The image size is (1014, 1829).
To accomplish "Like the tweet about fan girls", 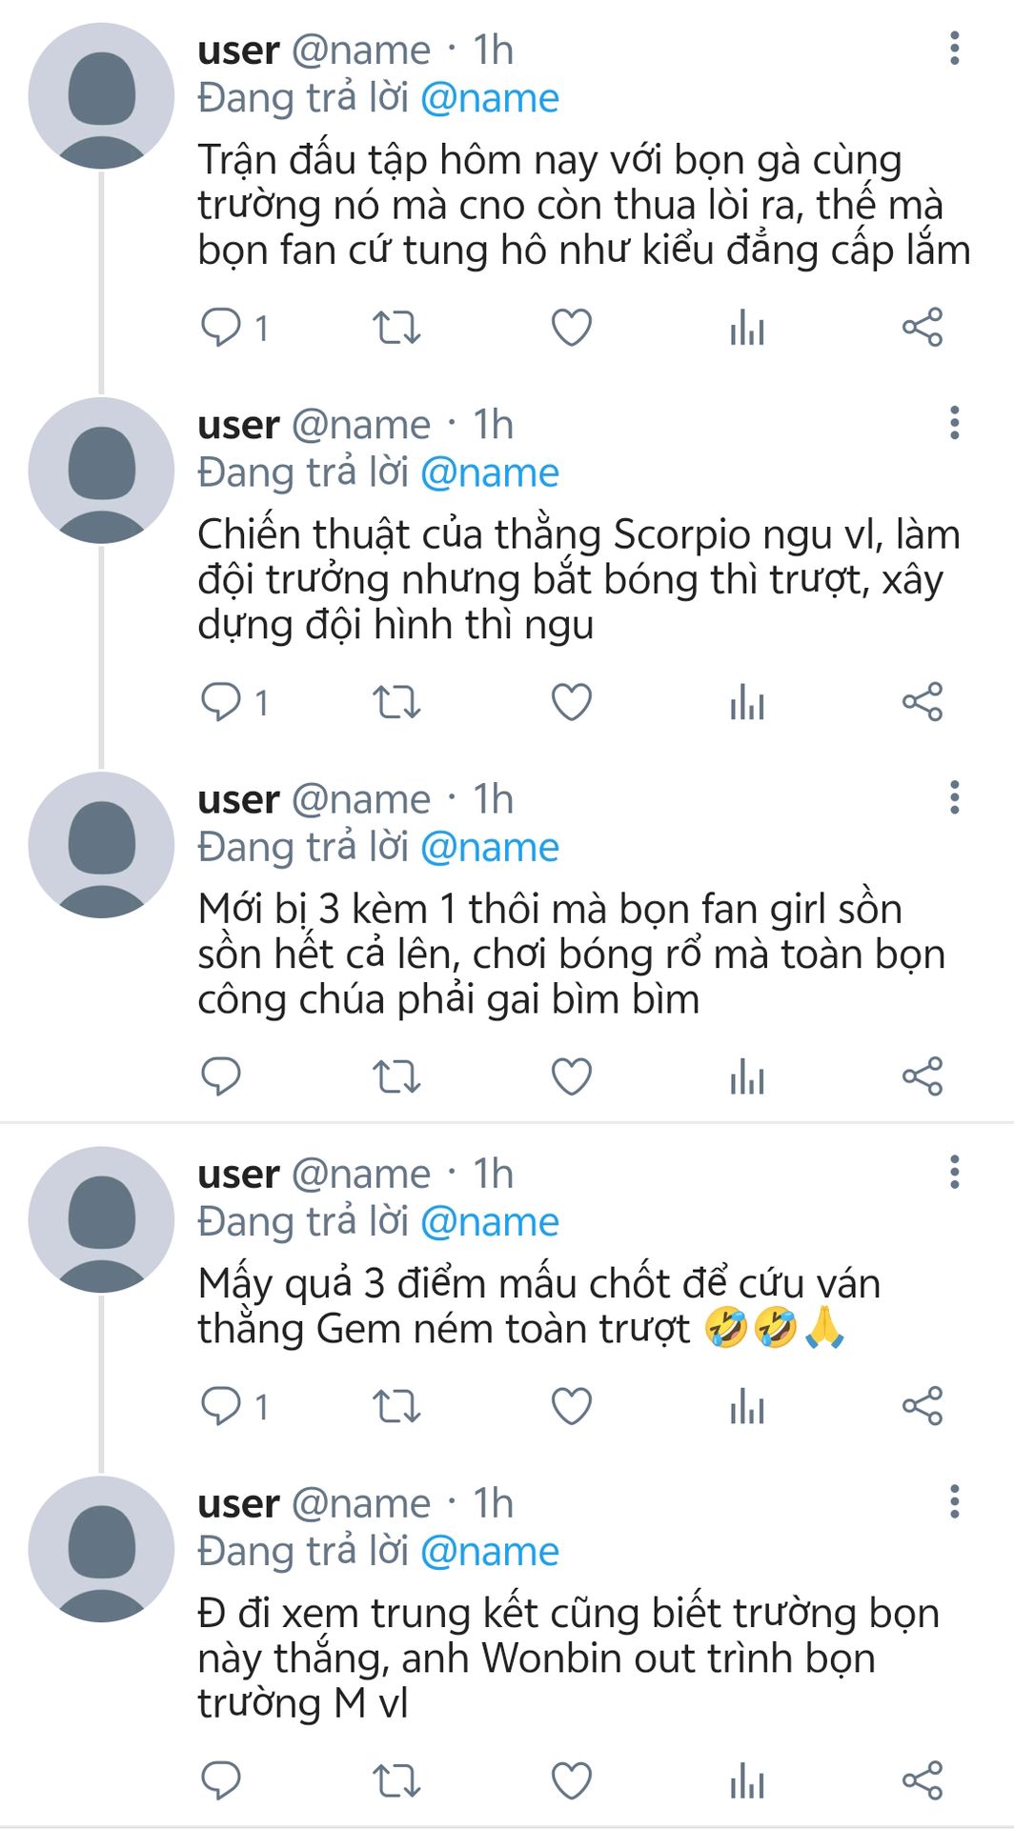I will [x=572, y=1076].
